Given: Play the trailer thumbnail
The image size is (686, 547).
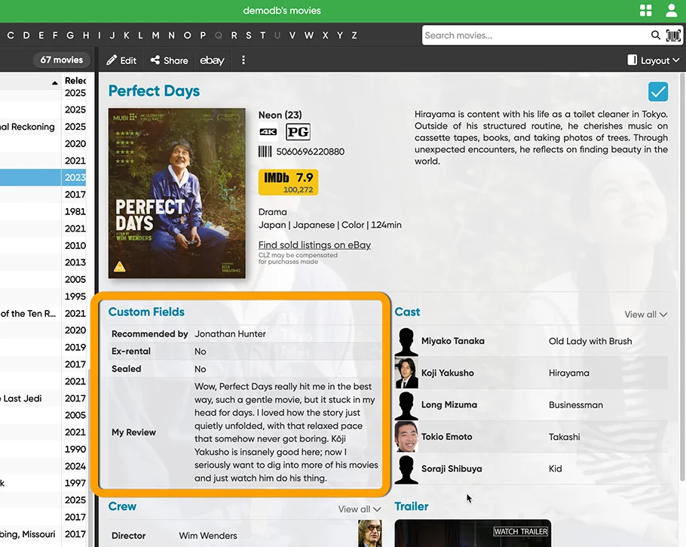Looking at the screenshot, I should [x=473, y=533].
